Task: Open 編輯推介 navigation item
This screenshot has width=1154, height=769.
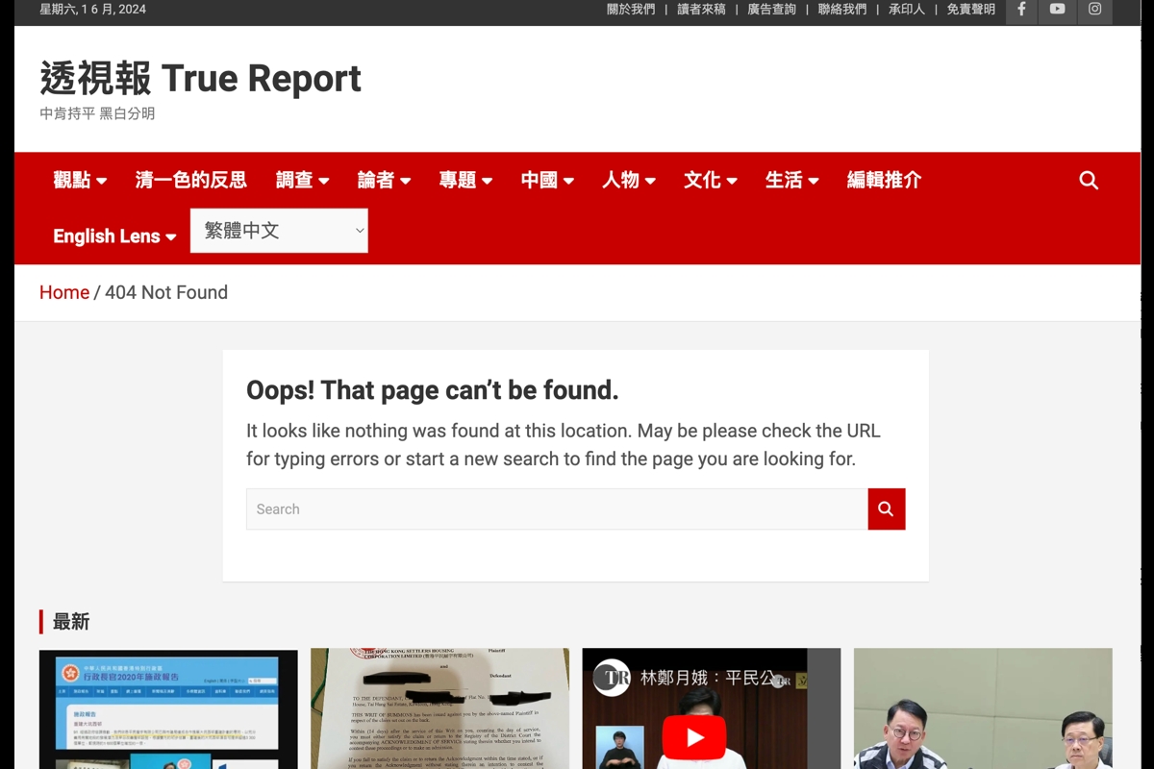Action: pyautogui.click(x=884, y=181)
